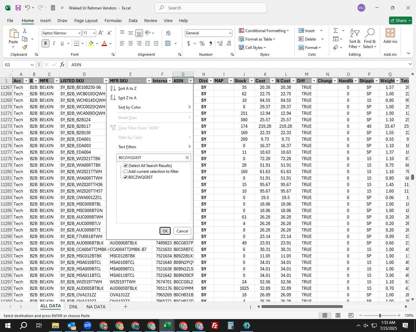Switch to NA DATA sheet tab
The width and height of the screenshot is (416, 332).
[x=96, y=306]
